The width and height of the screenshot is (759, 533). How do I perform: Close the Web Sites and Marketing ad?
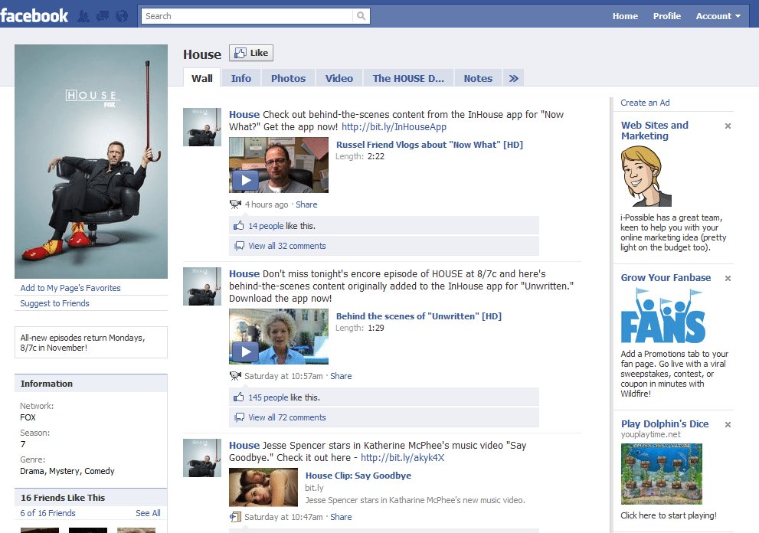point(728,126)
